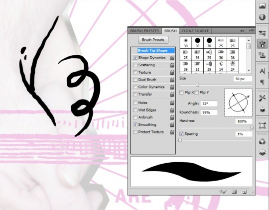Screen dimensions: 269x210
Task: Open the Histogram panel icon
Action: click(262, 6)
